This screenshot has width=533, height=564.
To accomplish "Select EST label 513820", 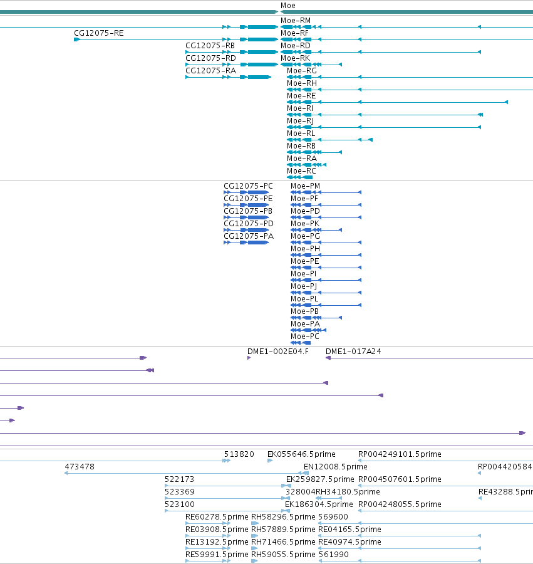I will coord(239,454).
